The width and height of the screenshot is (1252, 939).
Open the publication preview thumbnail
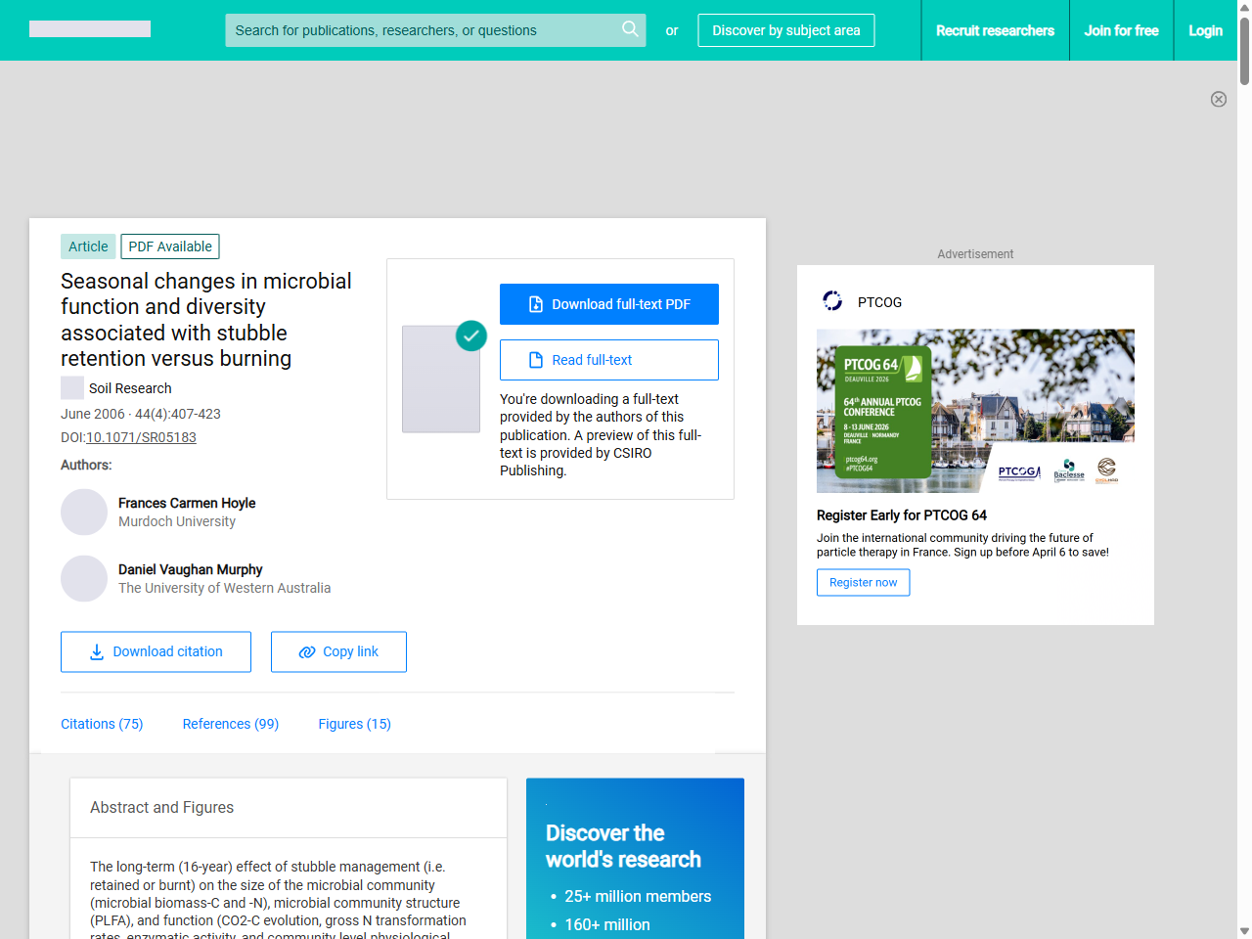coord(441,379)
